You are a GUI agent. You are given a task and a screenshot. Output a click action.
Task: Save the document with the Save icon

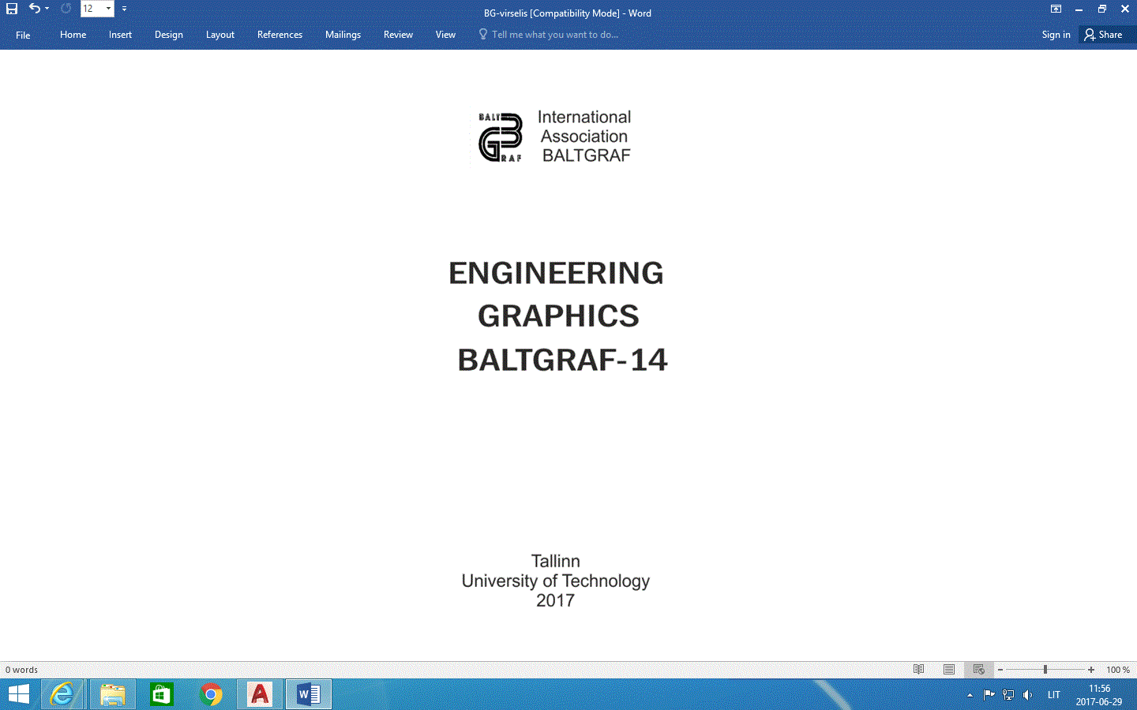click(12, 9)
